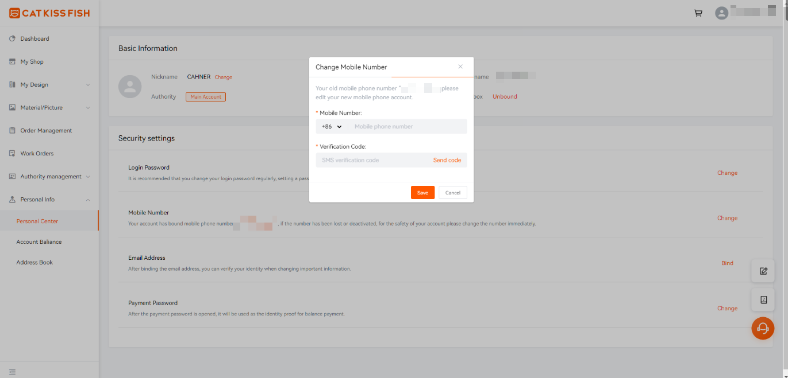Screen dimensions: 788x378
Task: Open the +86 country code dropdown
Action: pyautogui.click(x=332, y=126)
